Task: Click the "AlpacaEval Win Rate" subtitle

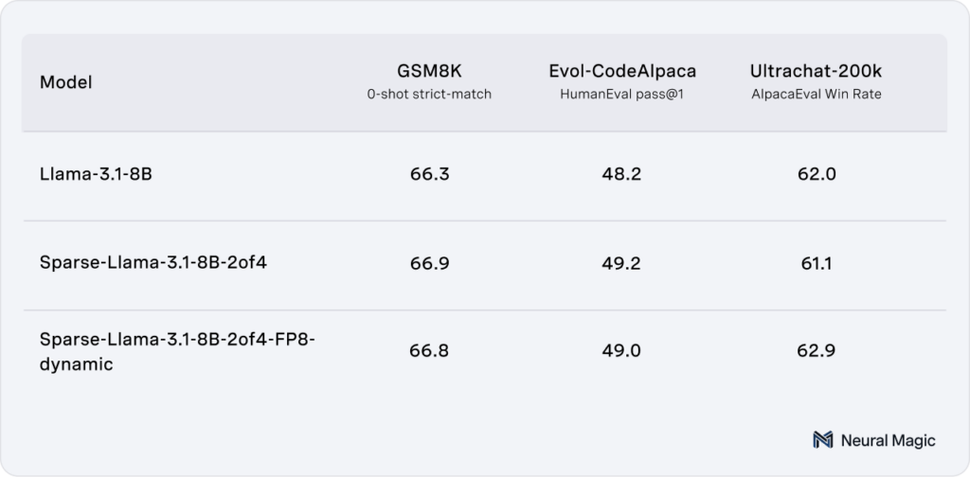Action: point(816,95)
